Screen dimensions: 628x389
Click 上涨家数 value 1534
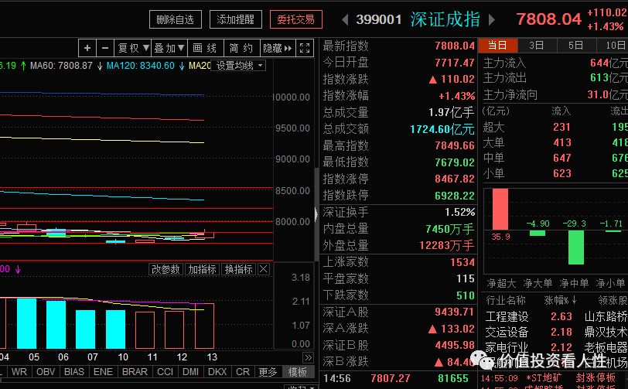pos(462,262)
